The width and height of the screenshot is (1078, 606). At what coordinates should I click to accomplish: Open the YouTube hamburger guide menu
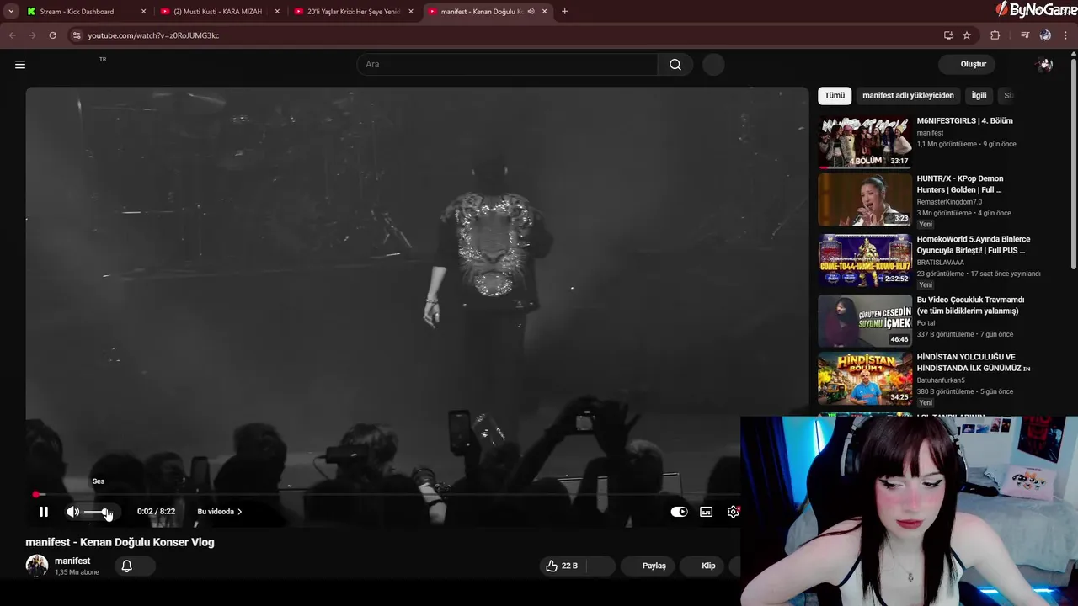[x=20, y=64]
